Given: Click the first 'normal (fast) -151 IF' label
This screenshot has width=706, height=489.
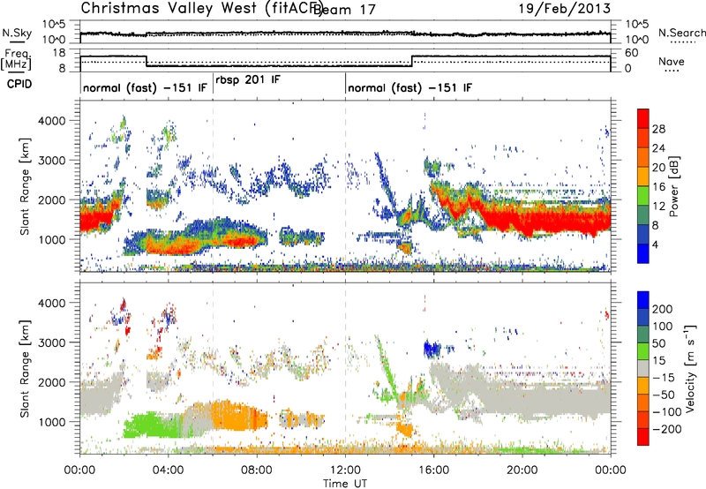Looking at the screenshot, I should (145, 87).
